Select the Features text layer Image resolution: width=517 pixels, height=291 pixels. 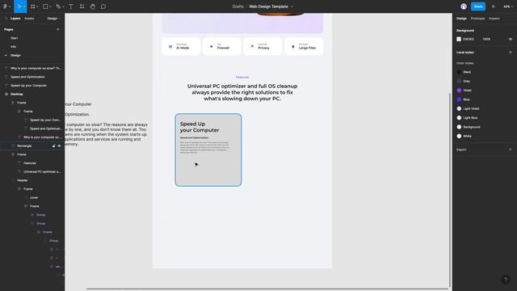pos(29,163)
